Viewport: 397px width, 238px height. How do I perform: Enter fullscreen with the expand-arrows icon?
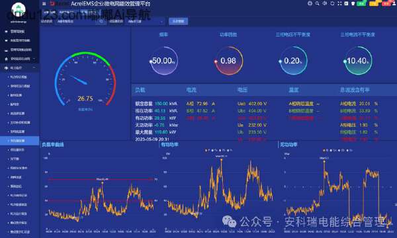pyautogui.click(x=339, y=3)
